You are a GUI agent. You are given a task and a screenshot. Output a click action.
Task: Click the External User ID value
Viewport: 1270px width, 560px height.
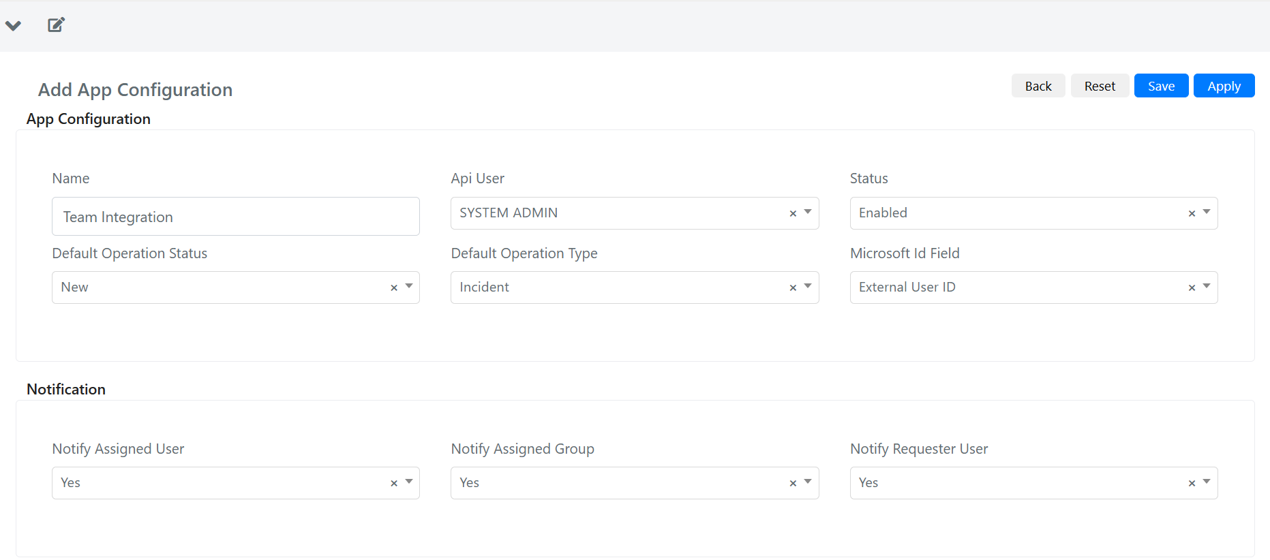click(x=907, y=287)
